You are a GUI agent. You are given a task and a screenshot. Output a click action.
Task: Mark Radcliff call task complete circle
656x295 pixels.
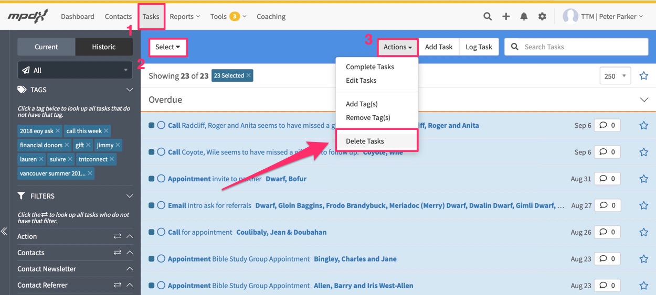click(x=161, y=125)
